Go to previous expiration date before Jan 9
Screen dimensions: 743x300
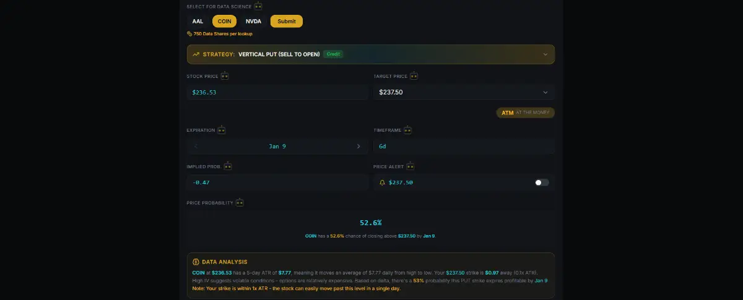point(196,147)
